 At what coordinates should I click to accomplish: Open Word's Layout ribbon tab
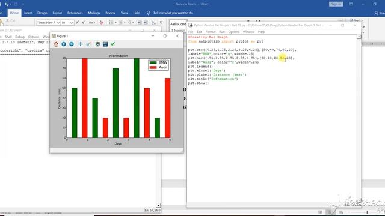point(57,13)
